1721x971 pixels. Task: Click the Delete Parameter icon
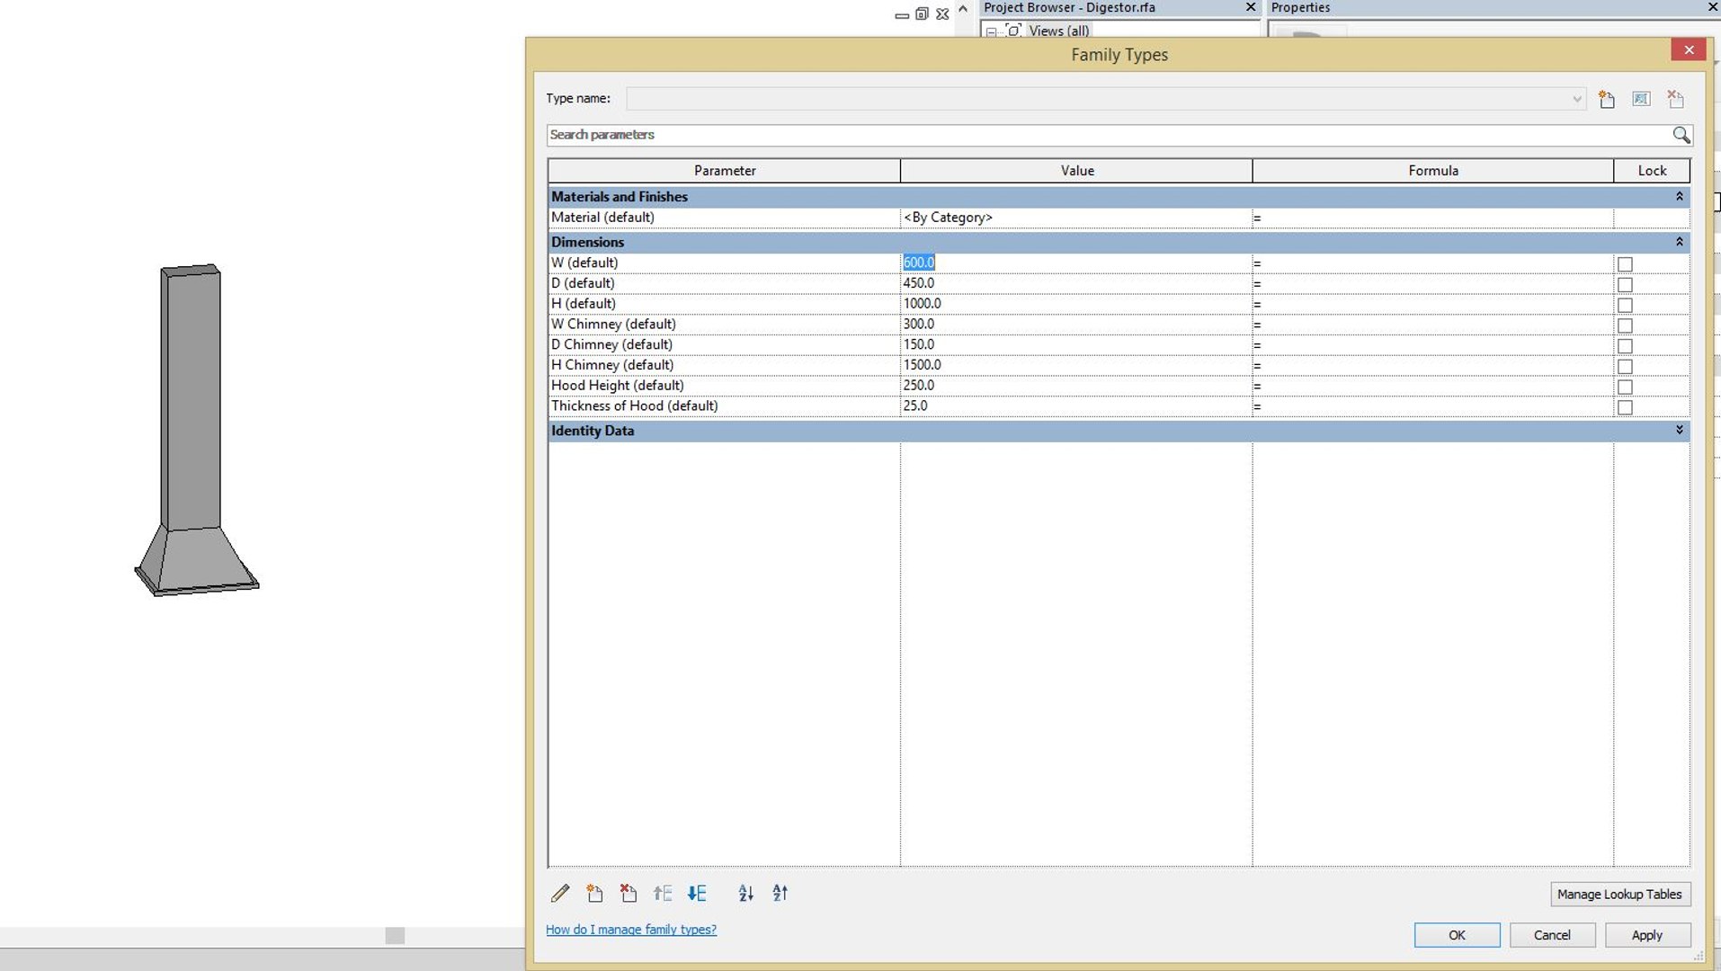629,893
